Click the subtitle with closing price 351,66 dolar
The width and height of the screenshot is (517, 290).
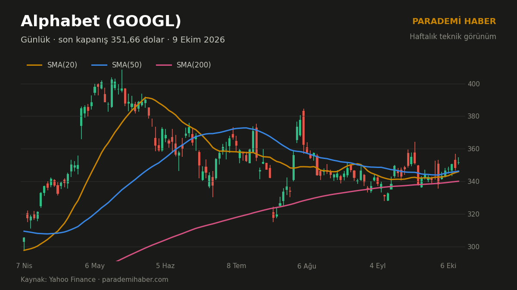click(123, 40)
